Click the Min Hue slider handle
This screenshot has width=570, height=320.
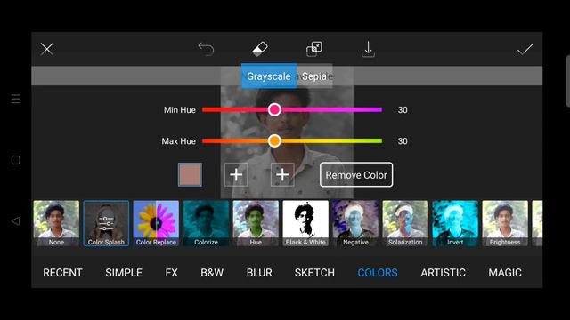274,109
